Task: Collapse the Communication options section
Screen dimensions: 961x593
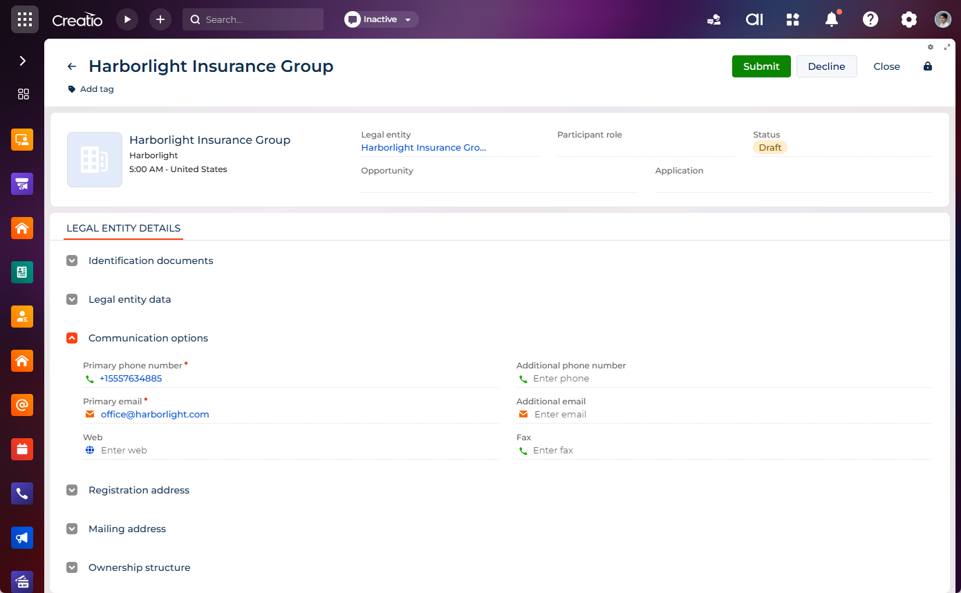Action: pyautogui.click(x=72, y=338)
